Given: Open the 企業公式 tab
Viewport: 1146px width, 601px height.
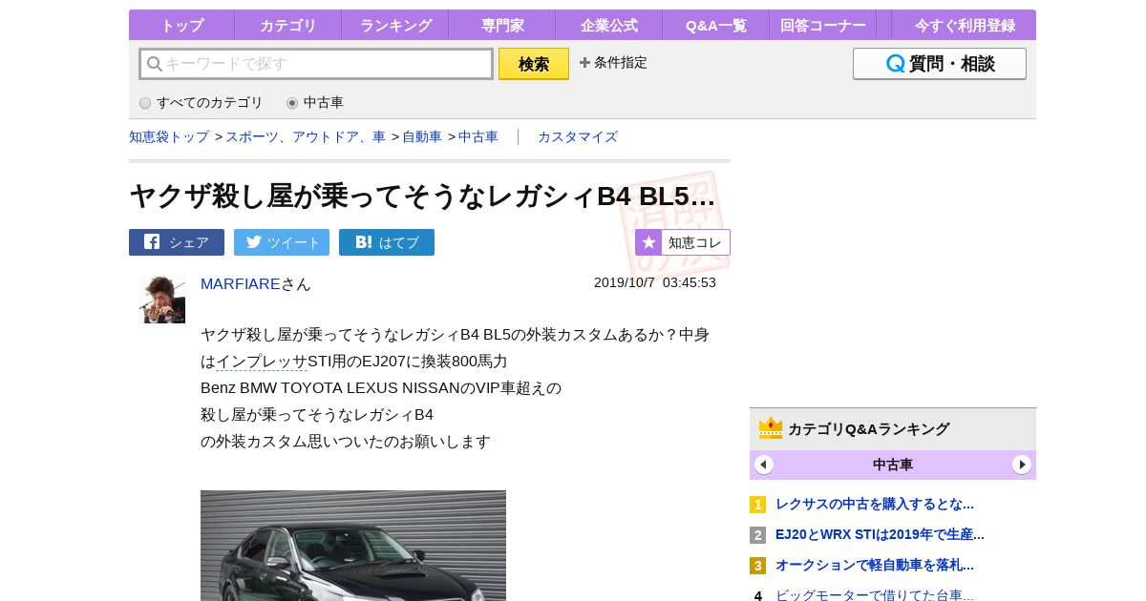Looking at the screenshot, I should [608, 25].
